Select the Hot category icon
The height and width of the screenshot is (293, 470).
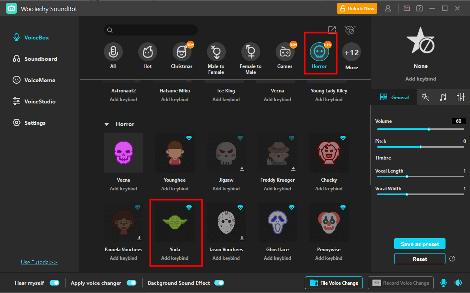[147, 52]
